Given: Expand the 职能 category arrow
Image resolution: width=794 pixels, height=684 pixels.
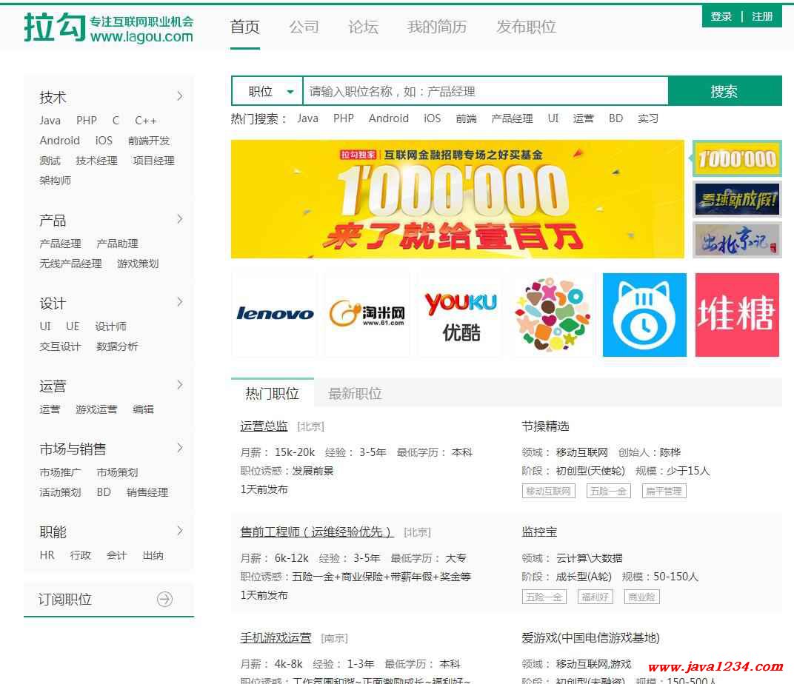Looking at the screenshot, I should [x=180, y=531].
